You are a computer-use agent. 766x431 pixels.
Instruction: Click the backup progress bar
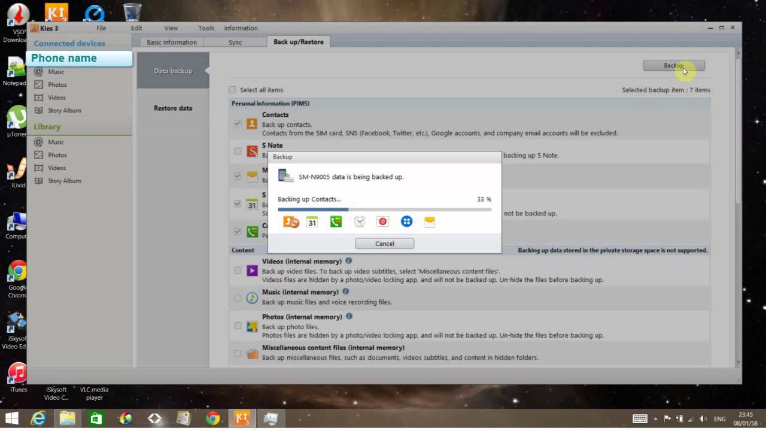click(384, 210)
